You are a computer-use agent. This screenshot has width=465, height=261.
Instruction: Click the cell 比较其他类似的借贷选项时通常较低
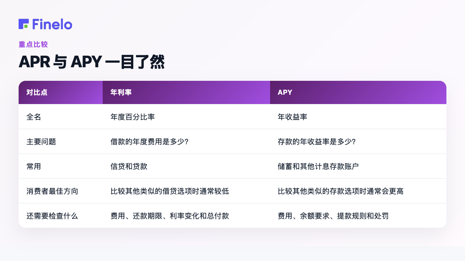tap(170, 191)
